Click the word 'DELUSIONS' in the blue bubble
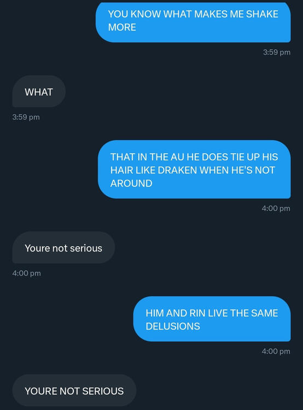This screenshot has width=303, height=410. point(173,326)
